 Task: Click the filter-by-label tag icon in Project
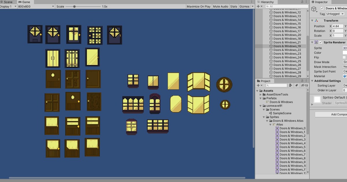tap(296, 85)
